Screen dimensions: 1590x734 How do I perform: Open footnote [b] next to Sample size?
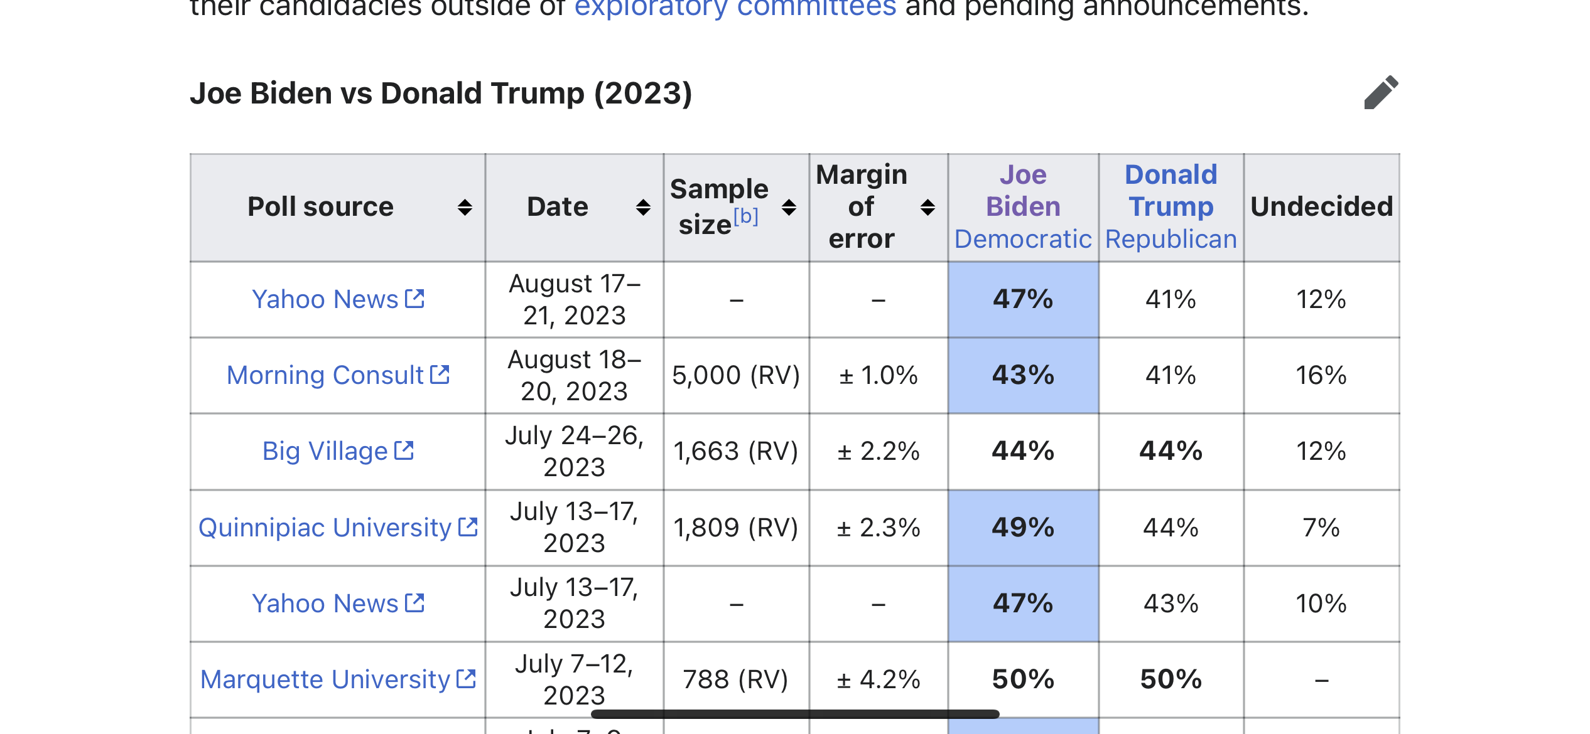746,216
